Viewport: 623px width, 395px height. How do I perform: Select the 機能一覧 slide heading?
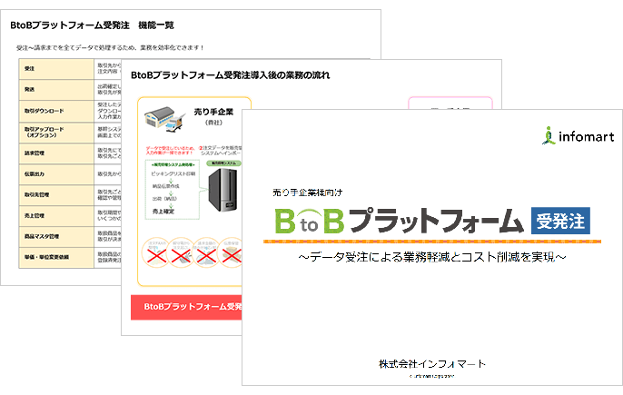coord(156,25)
